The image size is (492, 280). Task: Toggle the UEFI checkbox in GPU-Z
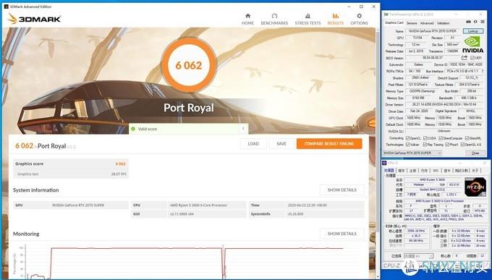point(472,58)
